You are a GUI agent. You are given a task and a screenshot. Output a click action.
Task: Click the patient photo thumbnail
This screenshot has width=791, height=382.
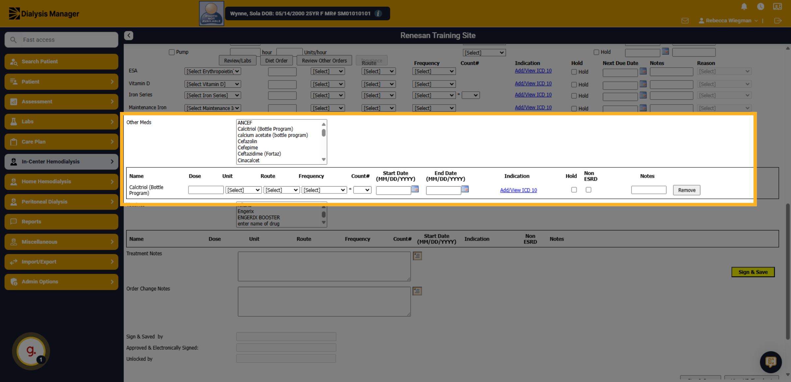pyautogui.click(x=212, y=14)
